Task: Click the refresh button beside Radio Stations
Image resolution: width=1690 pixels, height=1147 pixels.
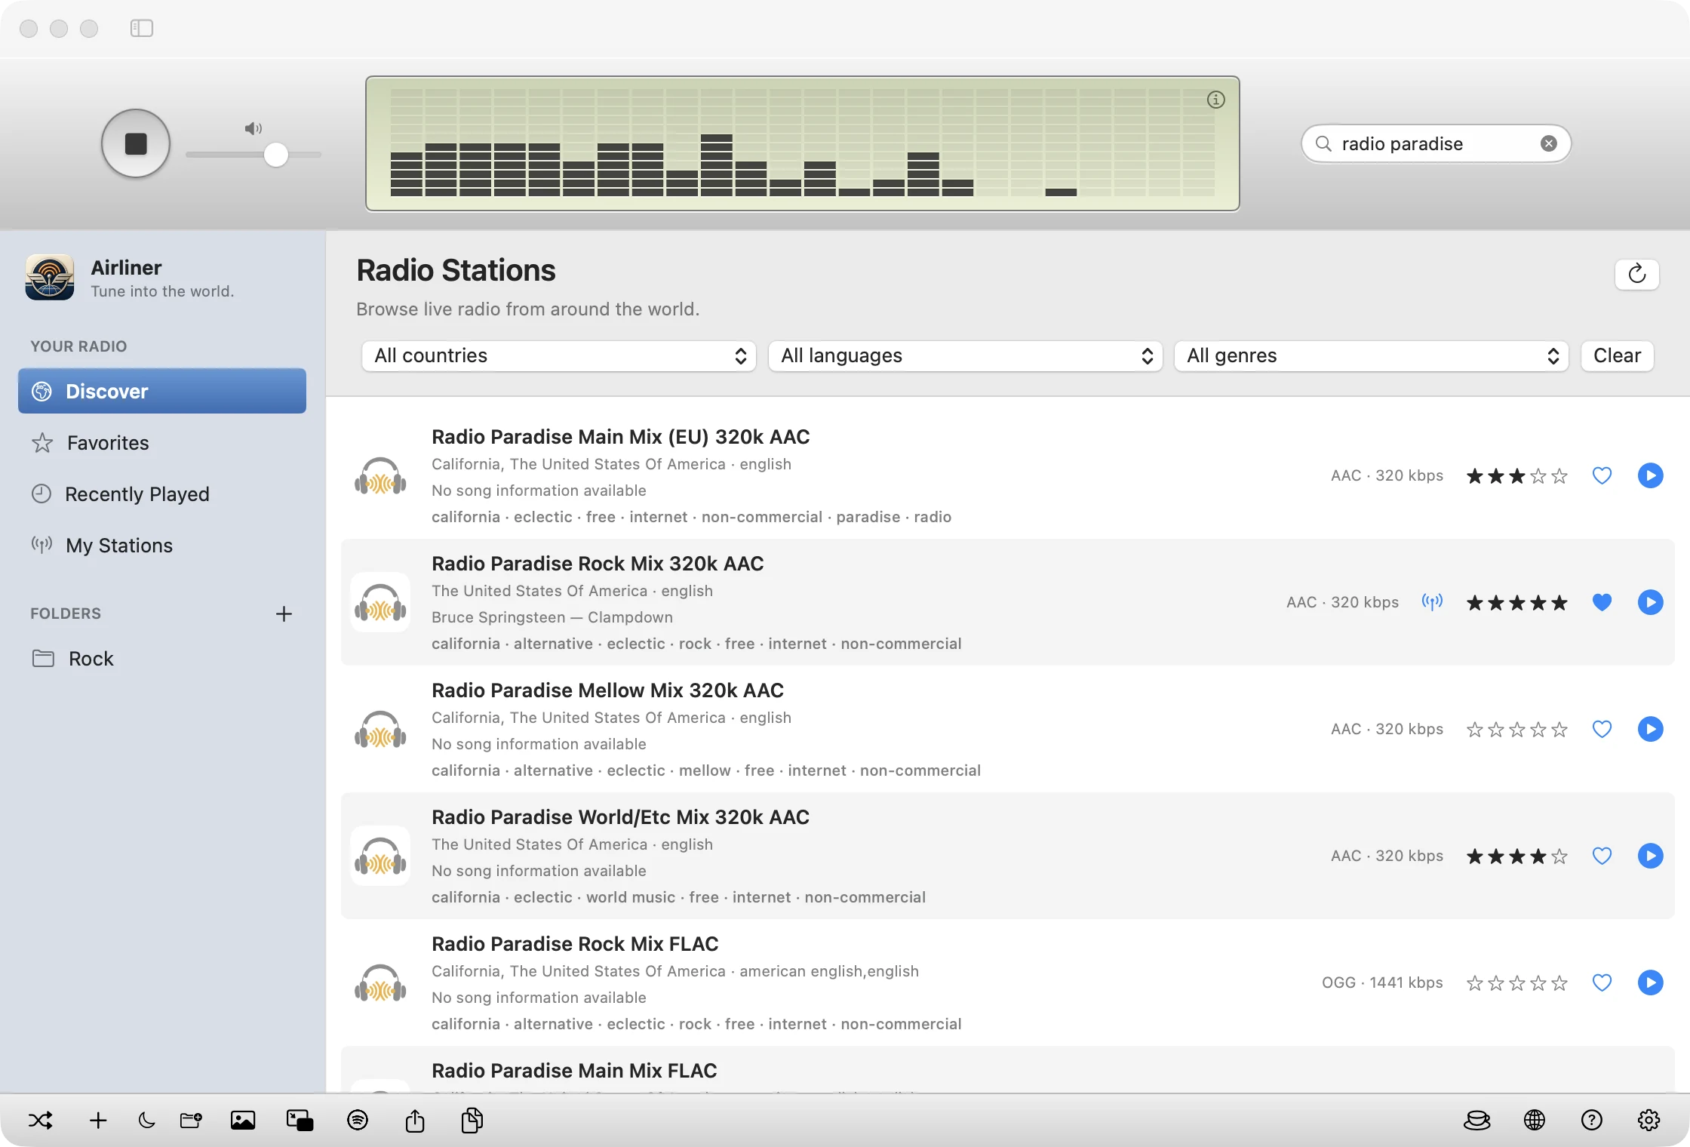Action: pos(1637,274)
